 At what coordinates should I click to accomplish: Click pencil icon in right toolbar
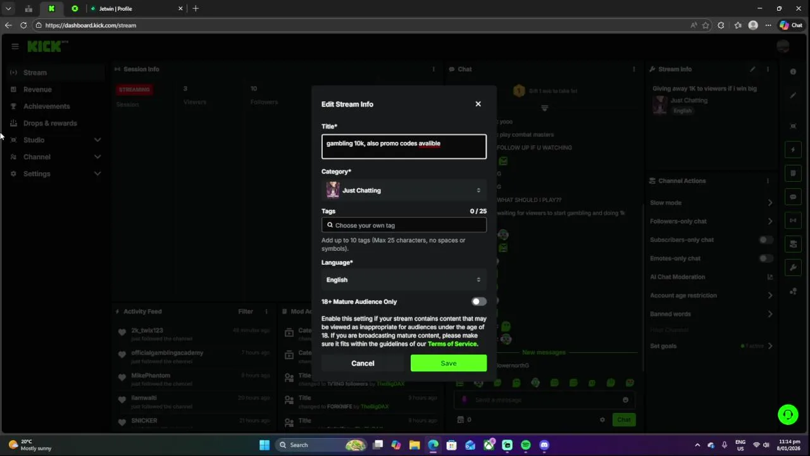[793, 96]
